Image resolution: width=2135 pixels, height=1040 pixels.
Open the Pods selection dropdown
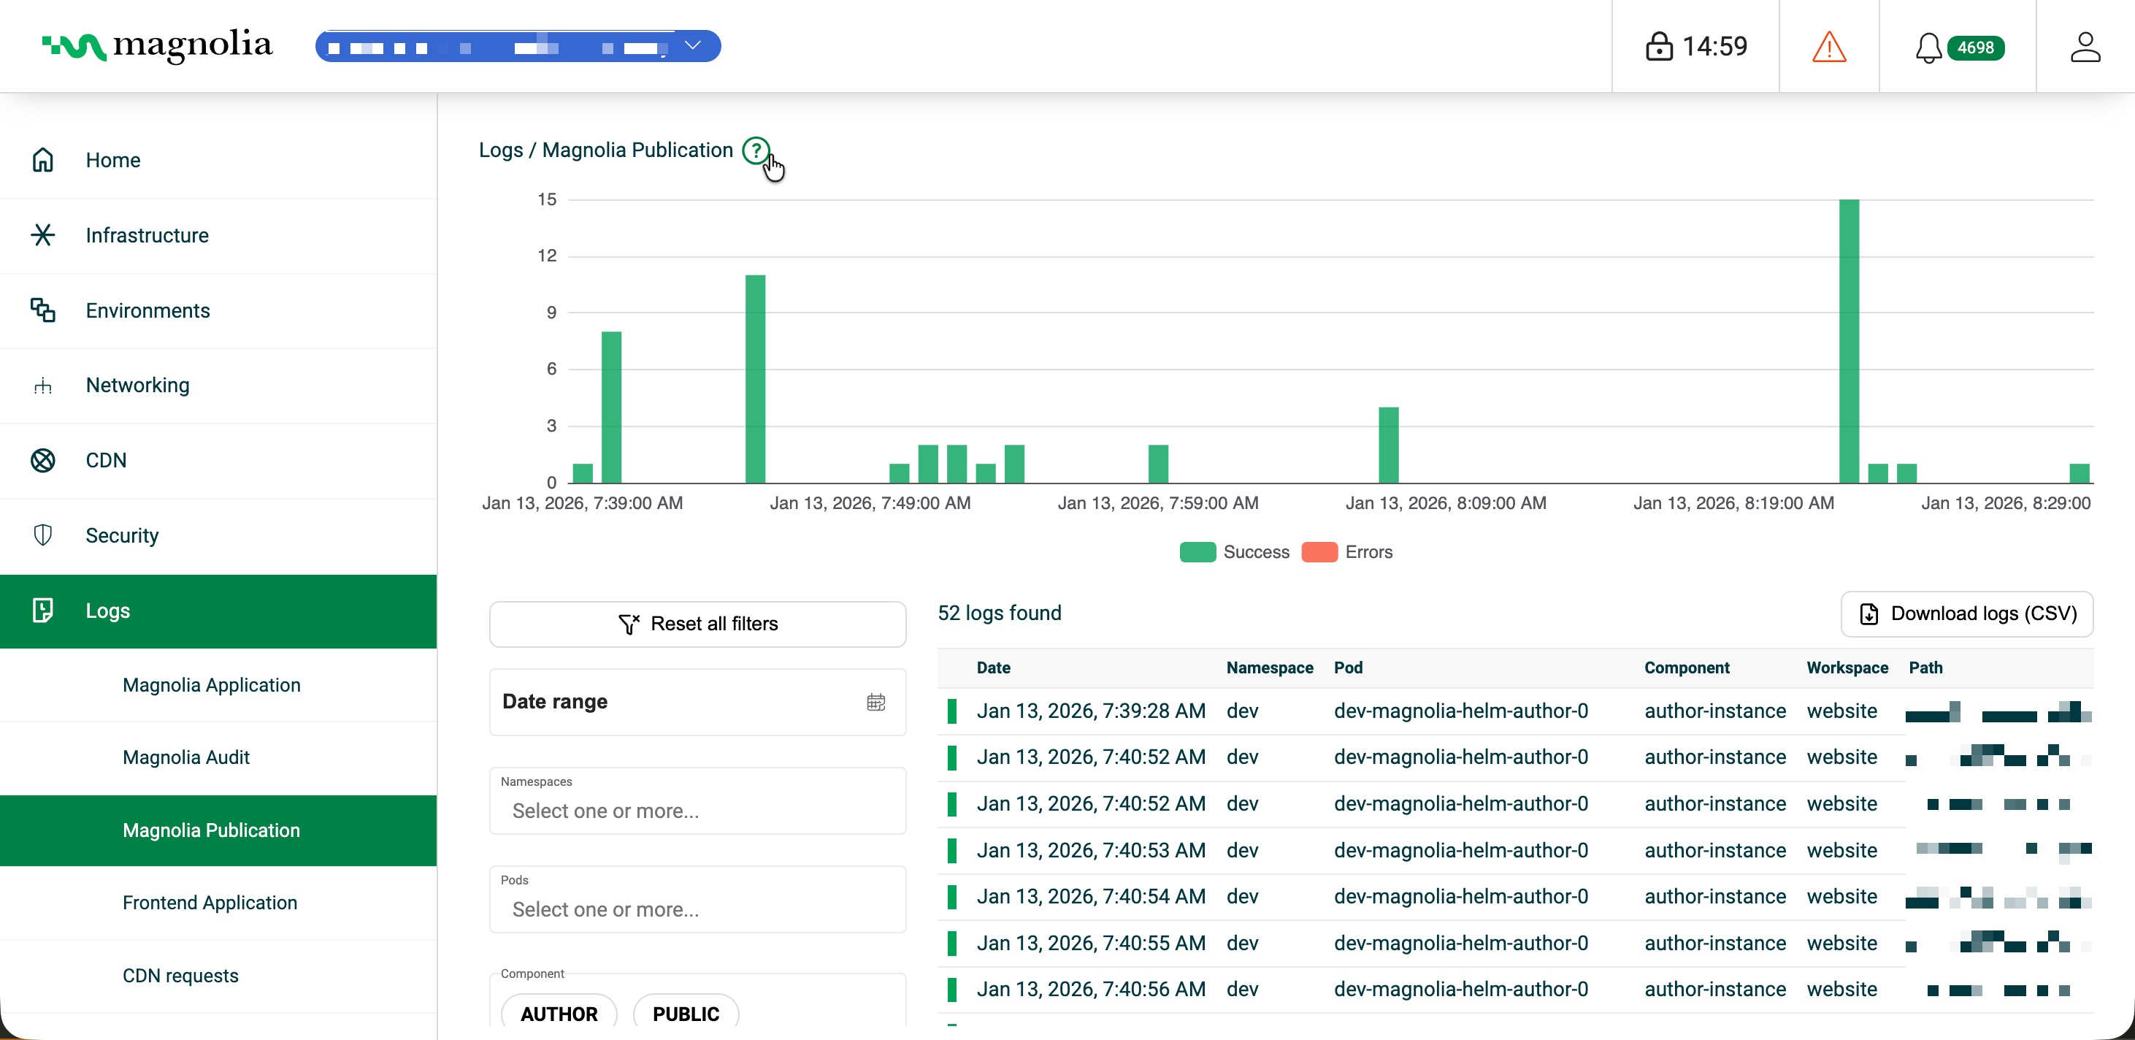pos(697,909)
